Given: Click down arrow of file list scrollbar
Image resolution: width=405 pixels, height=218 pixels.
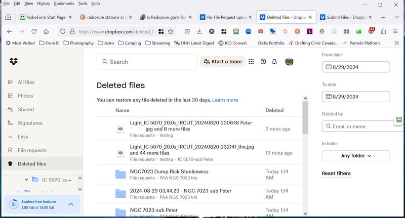Looking at the screenshot, I should click(x=305, y=213).
